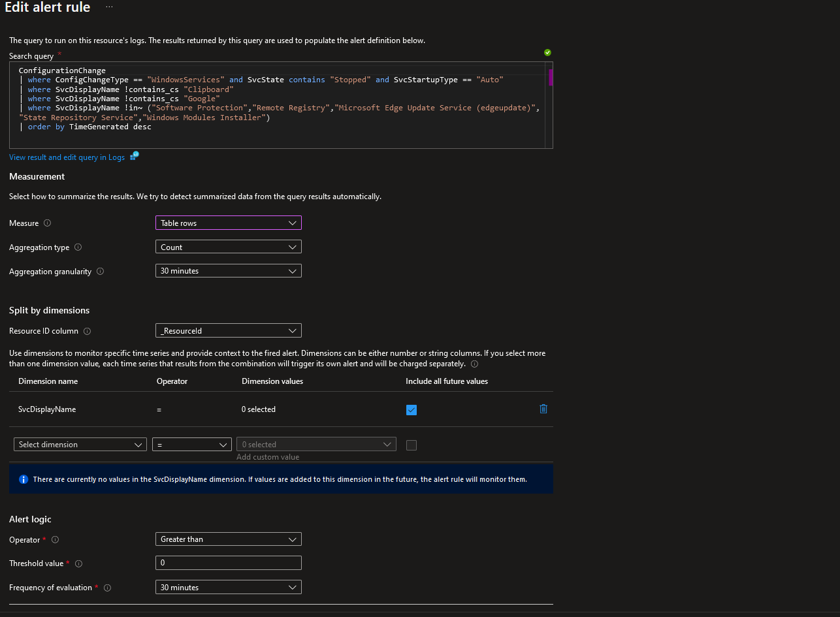Click the Alert logic heading

(x=30, y=519)
